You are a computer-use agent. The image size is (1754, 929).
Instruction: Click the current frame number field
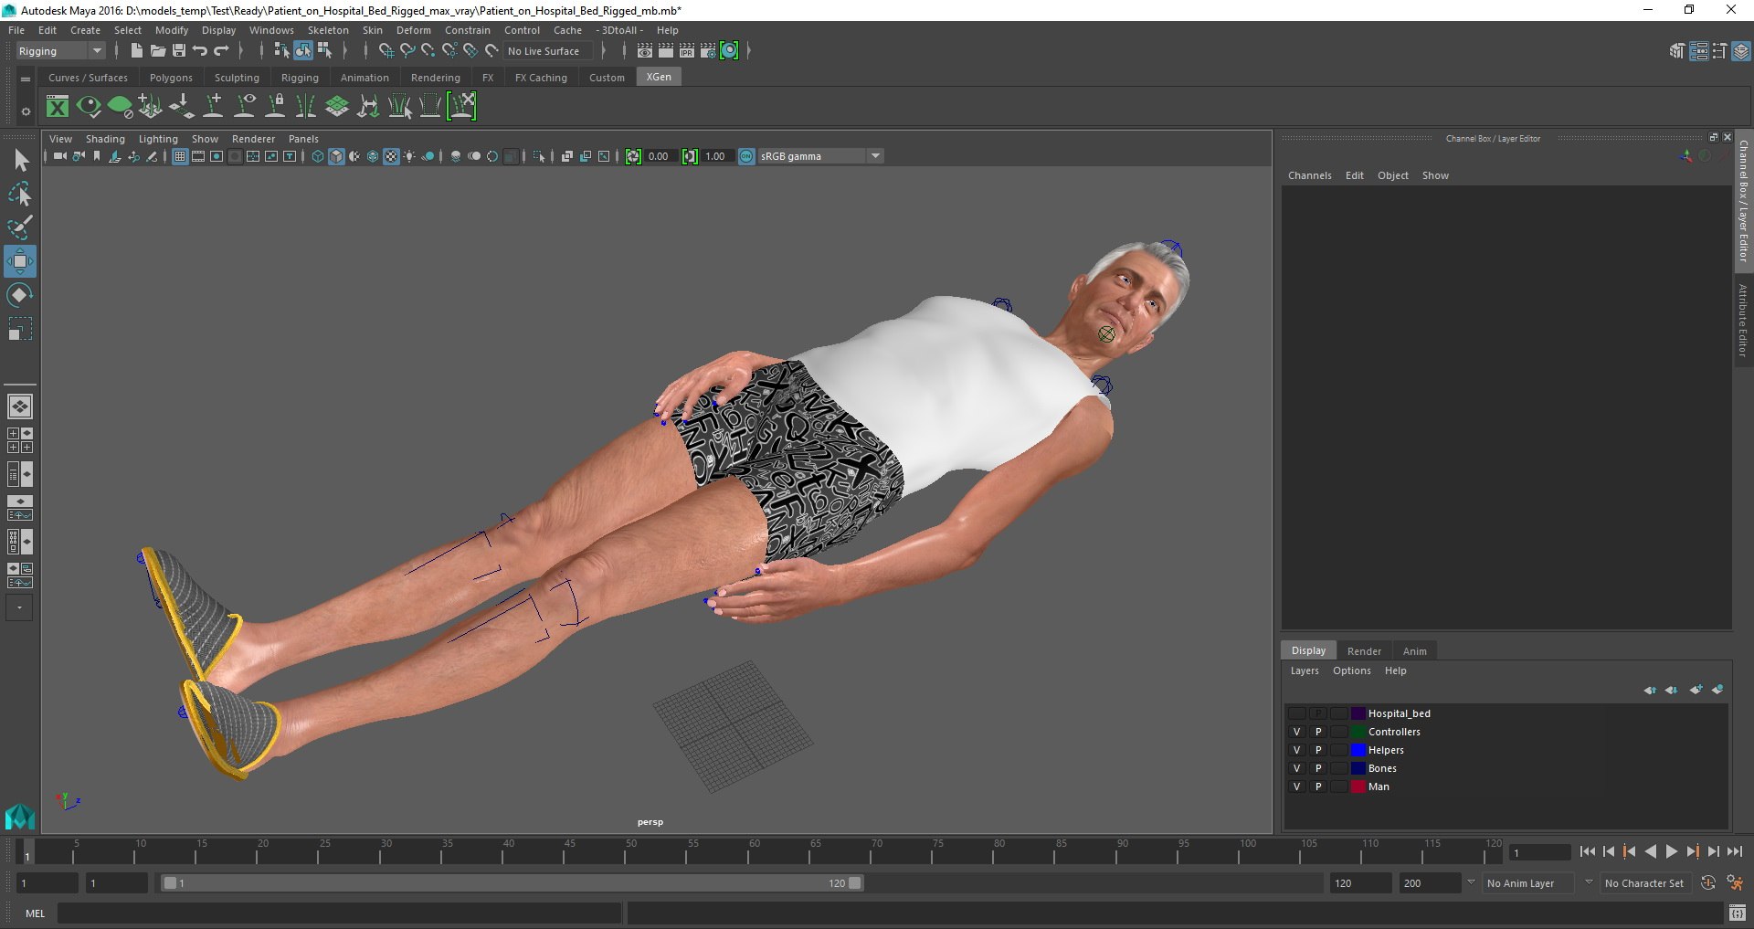pos(1539,852)
